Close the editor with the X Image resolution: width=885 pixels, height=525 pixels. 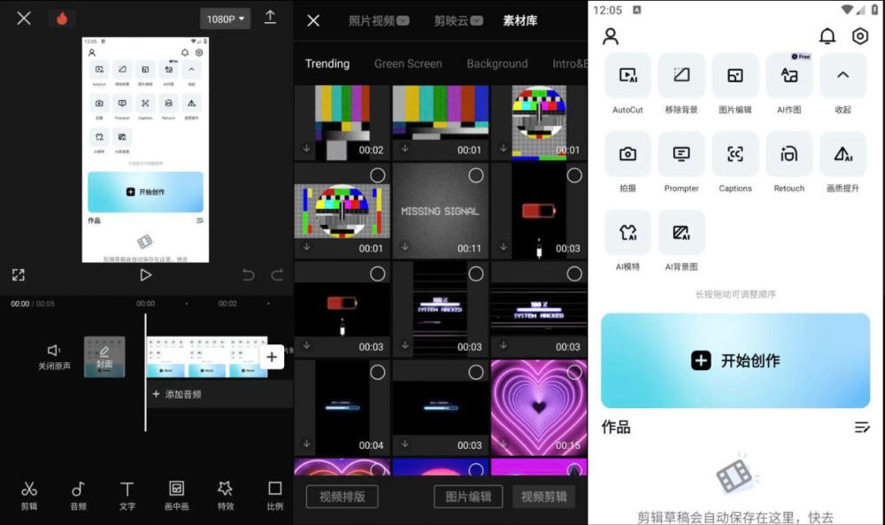[24, 19]
